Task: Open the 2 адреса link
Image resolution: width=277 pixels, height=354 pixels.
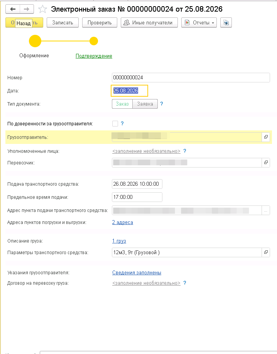Action: (x=123, y=222)
